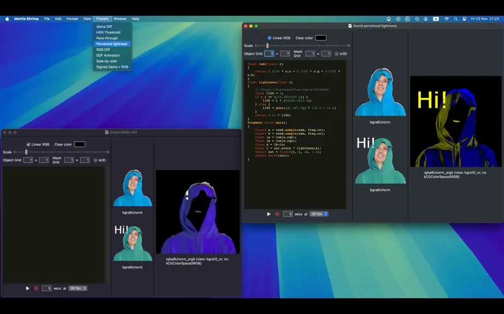Click Scale slider knob in RGBA diff window
Image resolution: width=504 pixels, height=314 pixels.
click(26, 152)
